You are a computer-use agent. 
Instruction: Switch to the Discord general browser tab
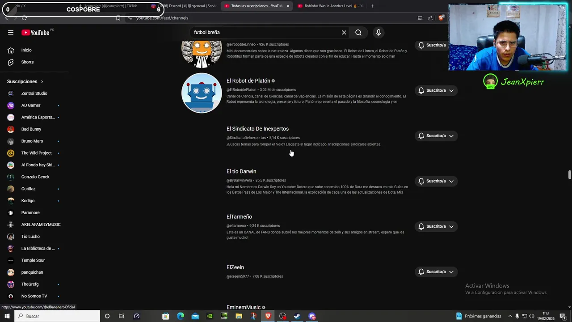184,6
